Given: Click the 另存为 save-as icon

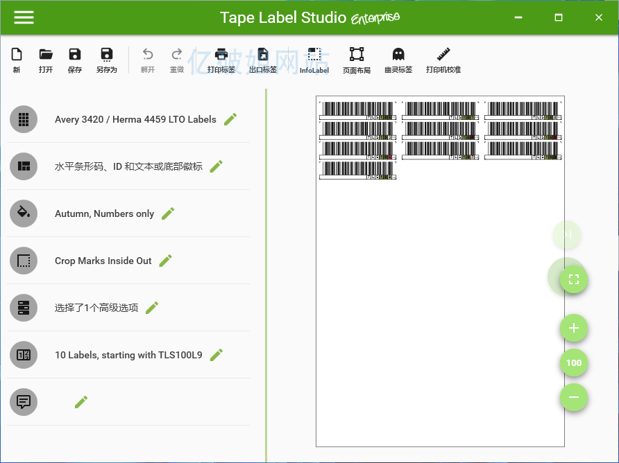Looking at the screenshot, I should click(105, 60).
